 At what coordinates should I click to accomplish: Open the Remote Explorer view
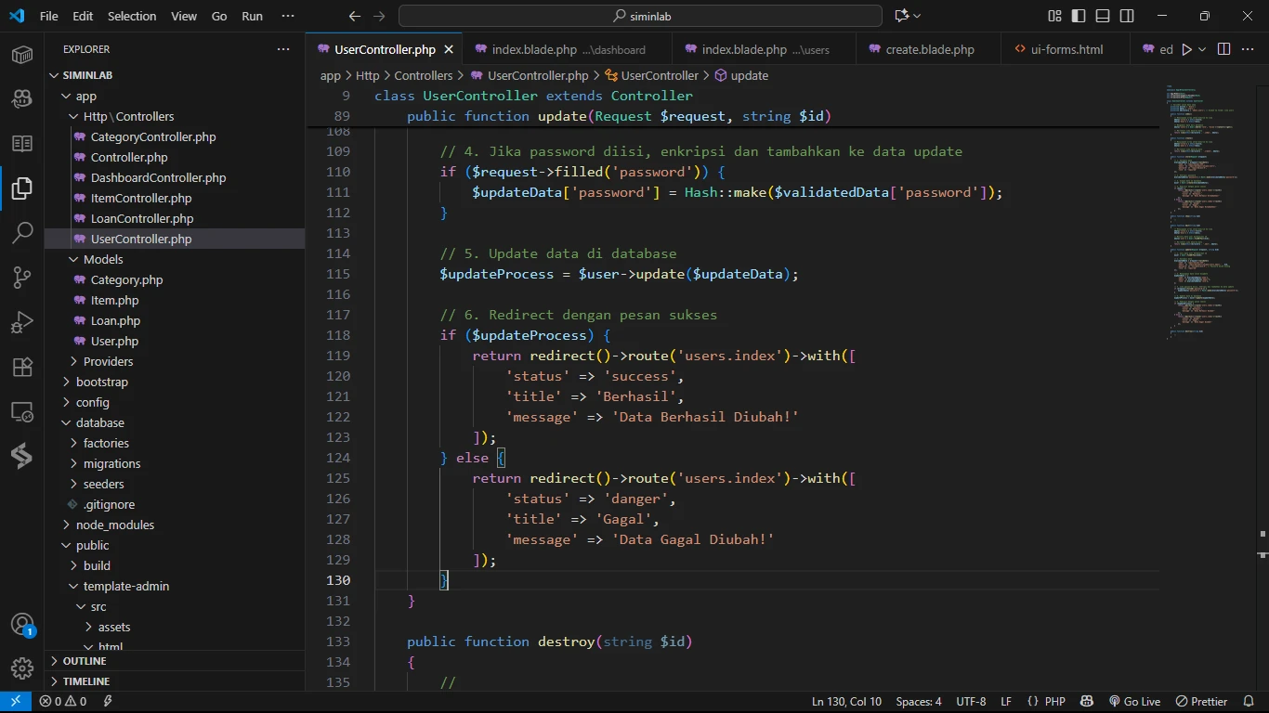(22, 411)
